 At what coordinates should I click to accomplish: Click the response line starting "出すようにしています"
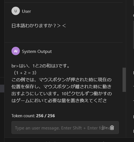coord(62,94)
